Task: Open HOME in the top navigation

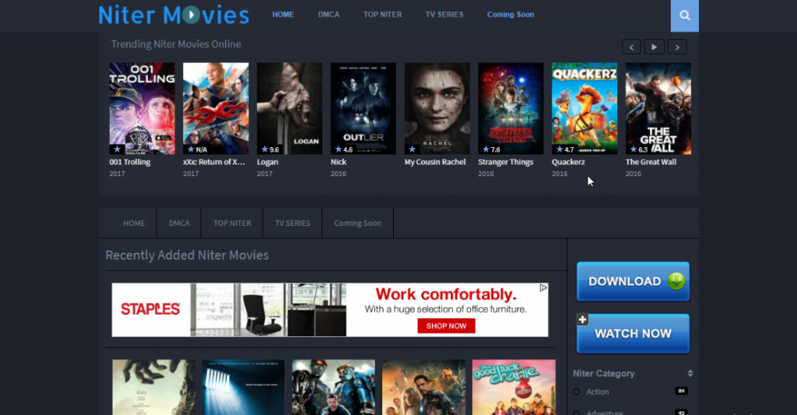Action: click(283, 15)
